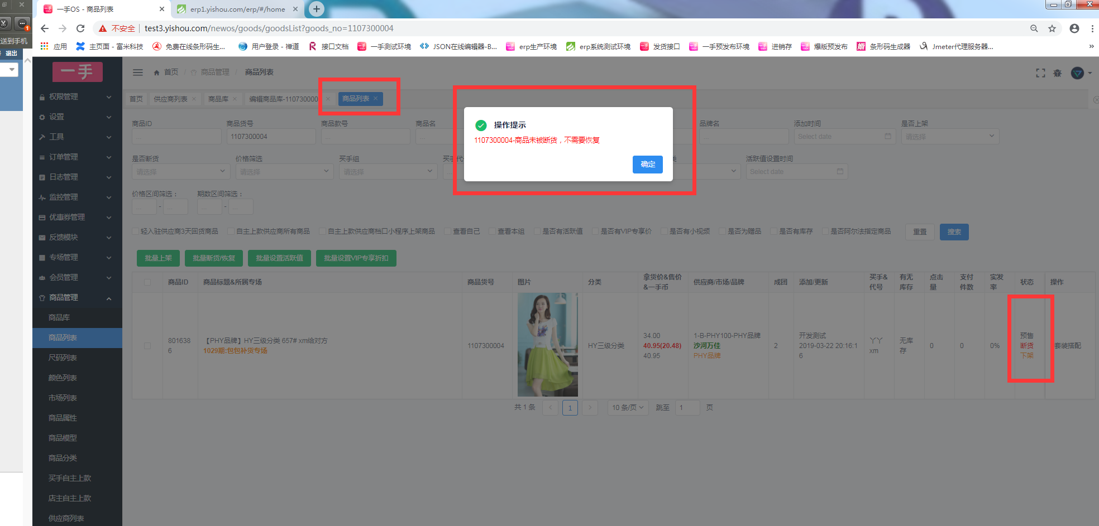Open 是否断货 dropdown
Image resolution: width=1099 pixels, height=526 pixels.
[181, 172]
